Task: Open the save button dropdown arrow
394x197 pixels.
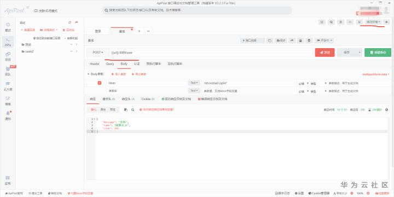Action: tap(360, 53)
